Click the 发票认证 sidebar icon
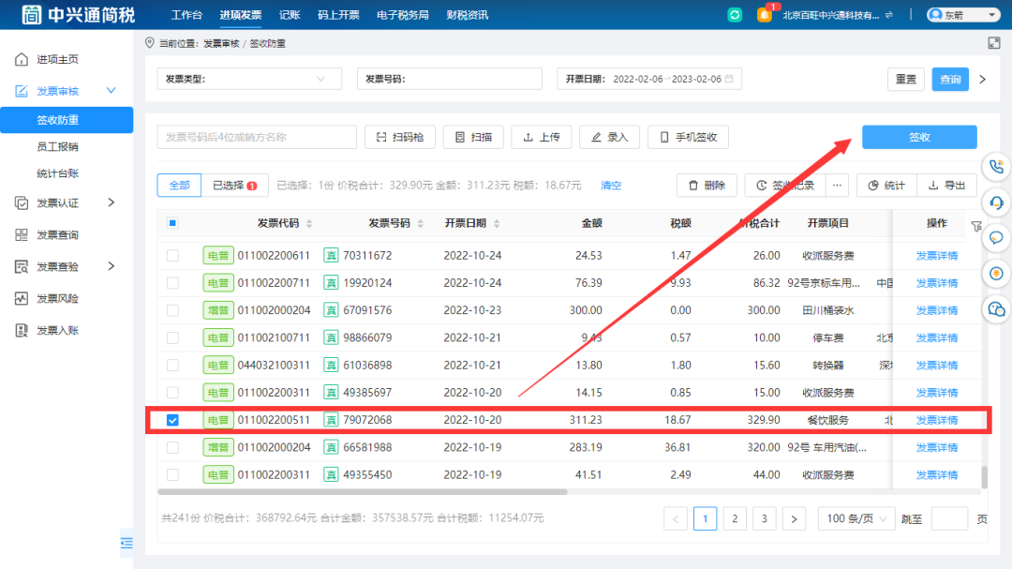Screen dimensions: 1012x569 coord(22,202)
